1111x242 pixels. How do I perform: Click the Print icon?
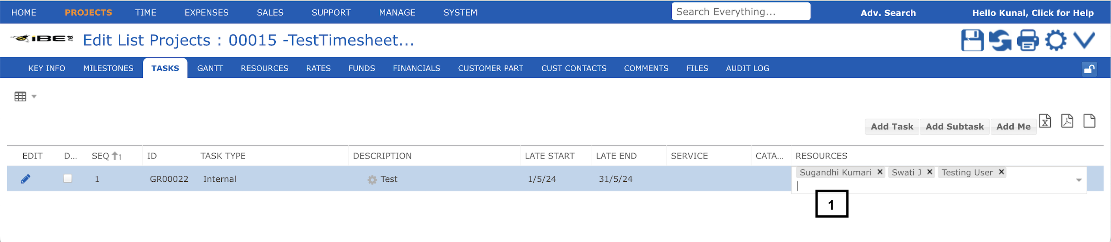[x=1028, y=41]
